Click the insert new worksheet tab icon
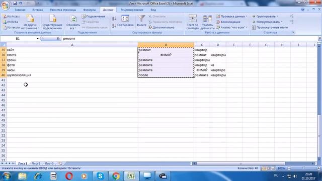 tap(60, 163)
